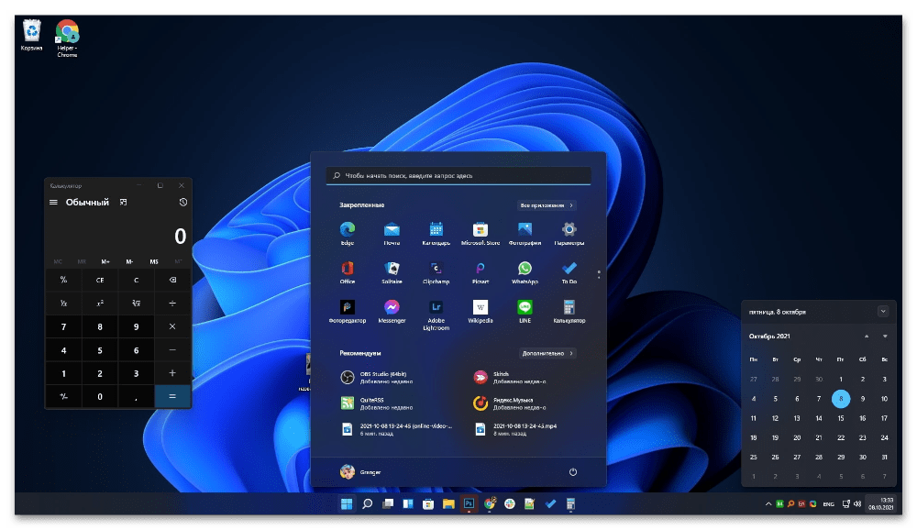
Task: Collapse the calendar with the top chevron
Action: pyautogui.click(x=883, y=311)
